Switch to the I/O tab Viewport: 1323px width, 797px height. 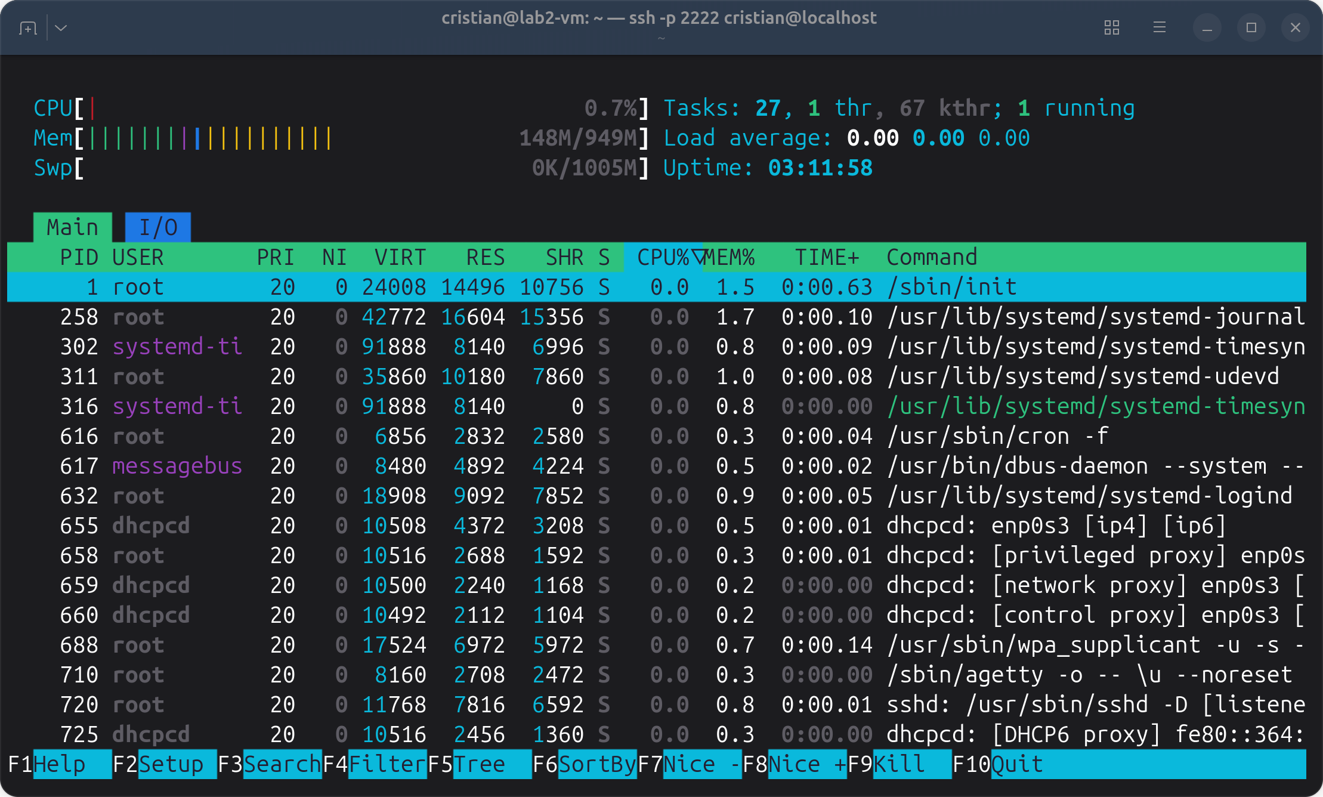tap(158, 227)
